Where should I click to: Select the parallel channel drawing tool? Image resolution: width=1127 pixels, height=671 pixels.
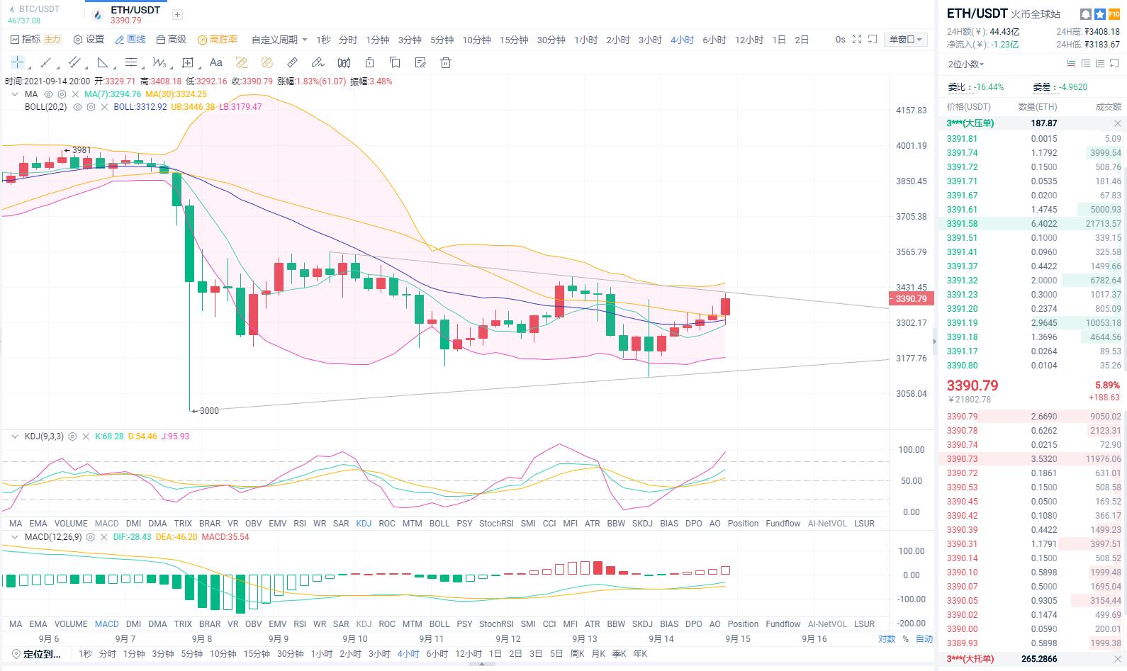74,62
